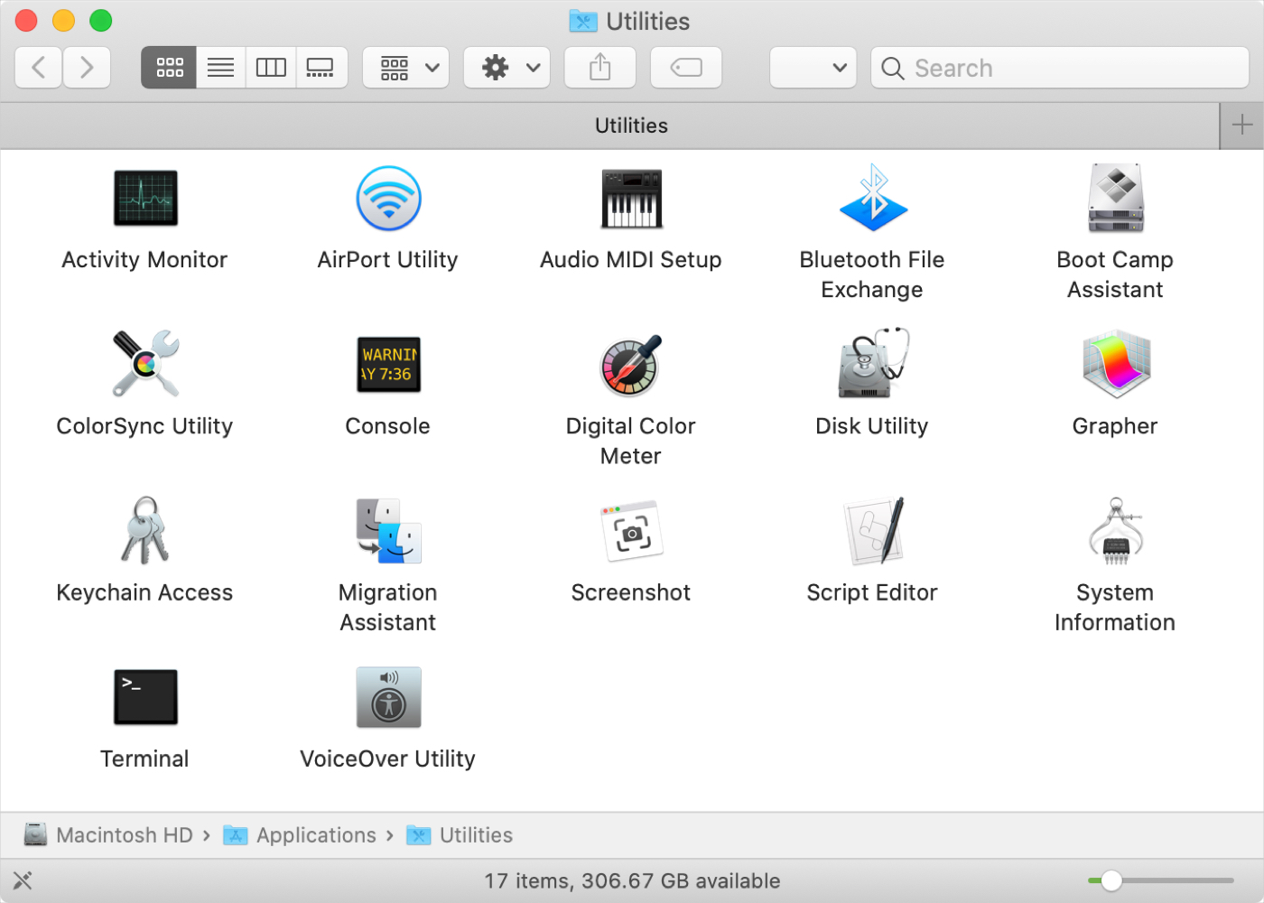Open the action gear menu
The height and width of the screenshot is (903, 1264).
(x=506, y=67)
